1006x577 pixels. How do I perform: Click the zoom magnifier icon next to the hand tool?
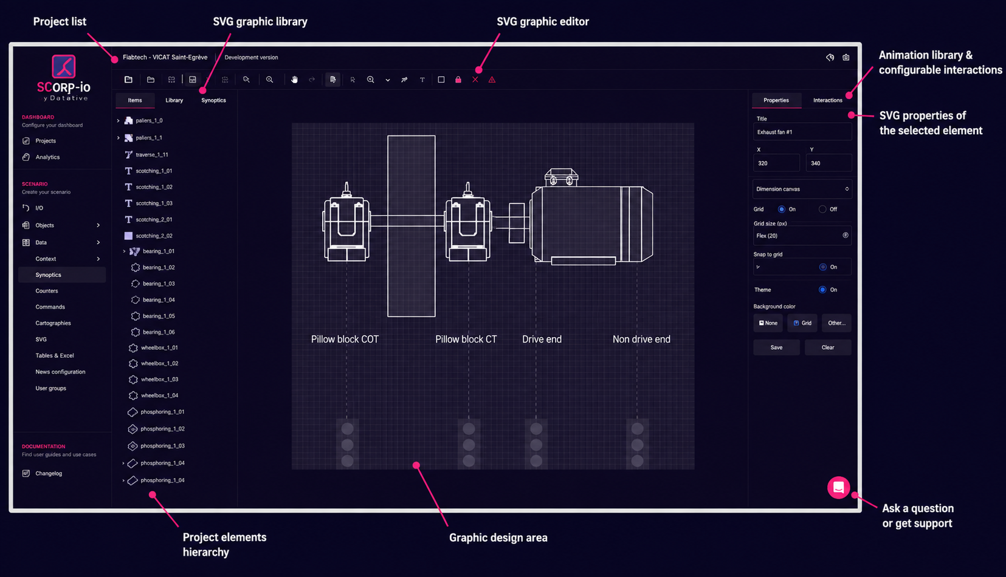point(269,80)
